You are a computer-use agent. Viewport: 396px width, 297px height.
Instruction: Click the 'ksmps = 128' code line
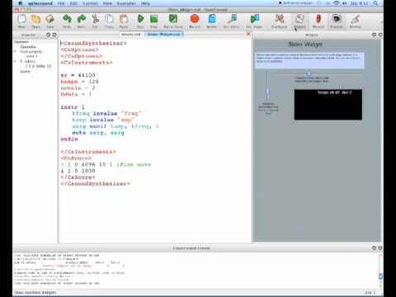[x=79, y=82]
